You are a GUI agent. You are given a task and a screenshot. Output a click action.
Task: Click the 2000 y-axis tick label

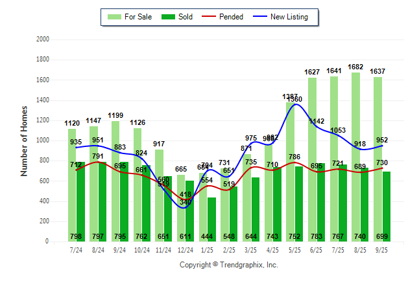pyautogui.click(x=43, y=39)
